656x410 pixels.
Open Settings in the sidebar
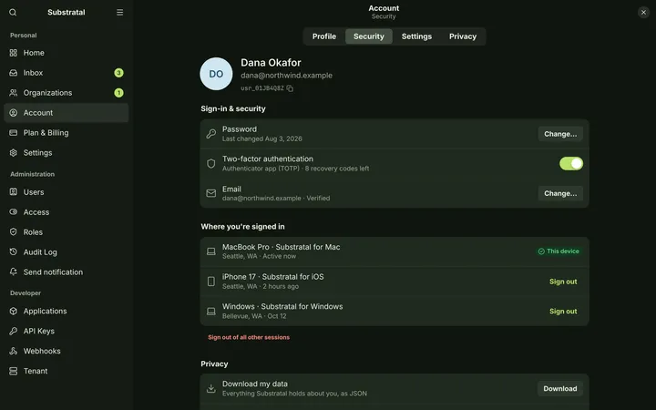click(67, 153)
